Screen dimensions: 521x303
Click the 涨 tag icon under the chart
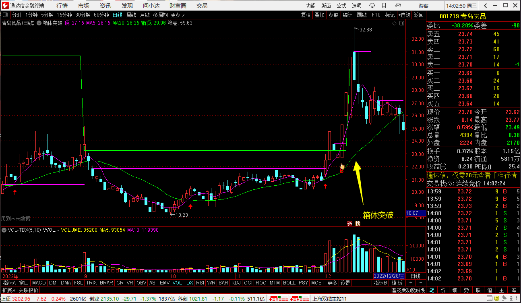pyautogui.click(x=349, y=223)
